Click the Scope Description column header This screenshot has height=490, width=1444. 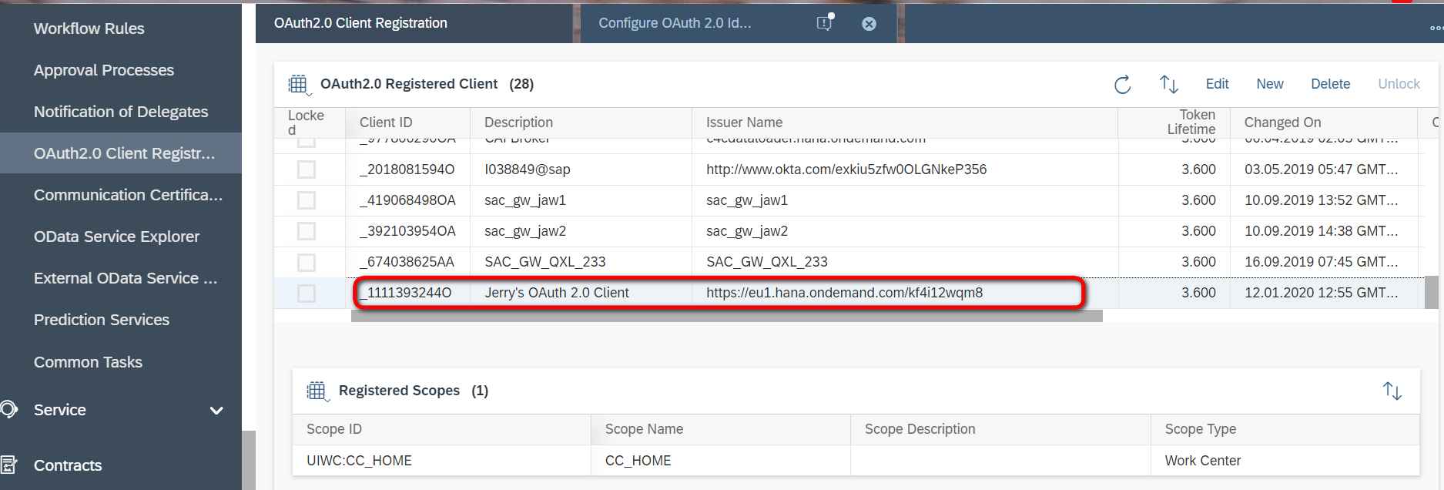pyautogui.click(x=1000, y=429)
